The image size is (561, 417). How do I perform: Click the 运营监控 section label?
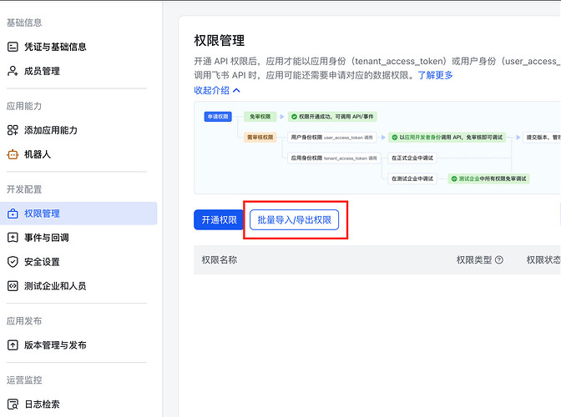pyautogui.click(x=24, y=379)
